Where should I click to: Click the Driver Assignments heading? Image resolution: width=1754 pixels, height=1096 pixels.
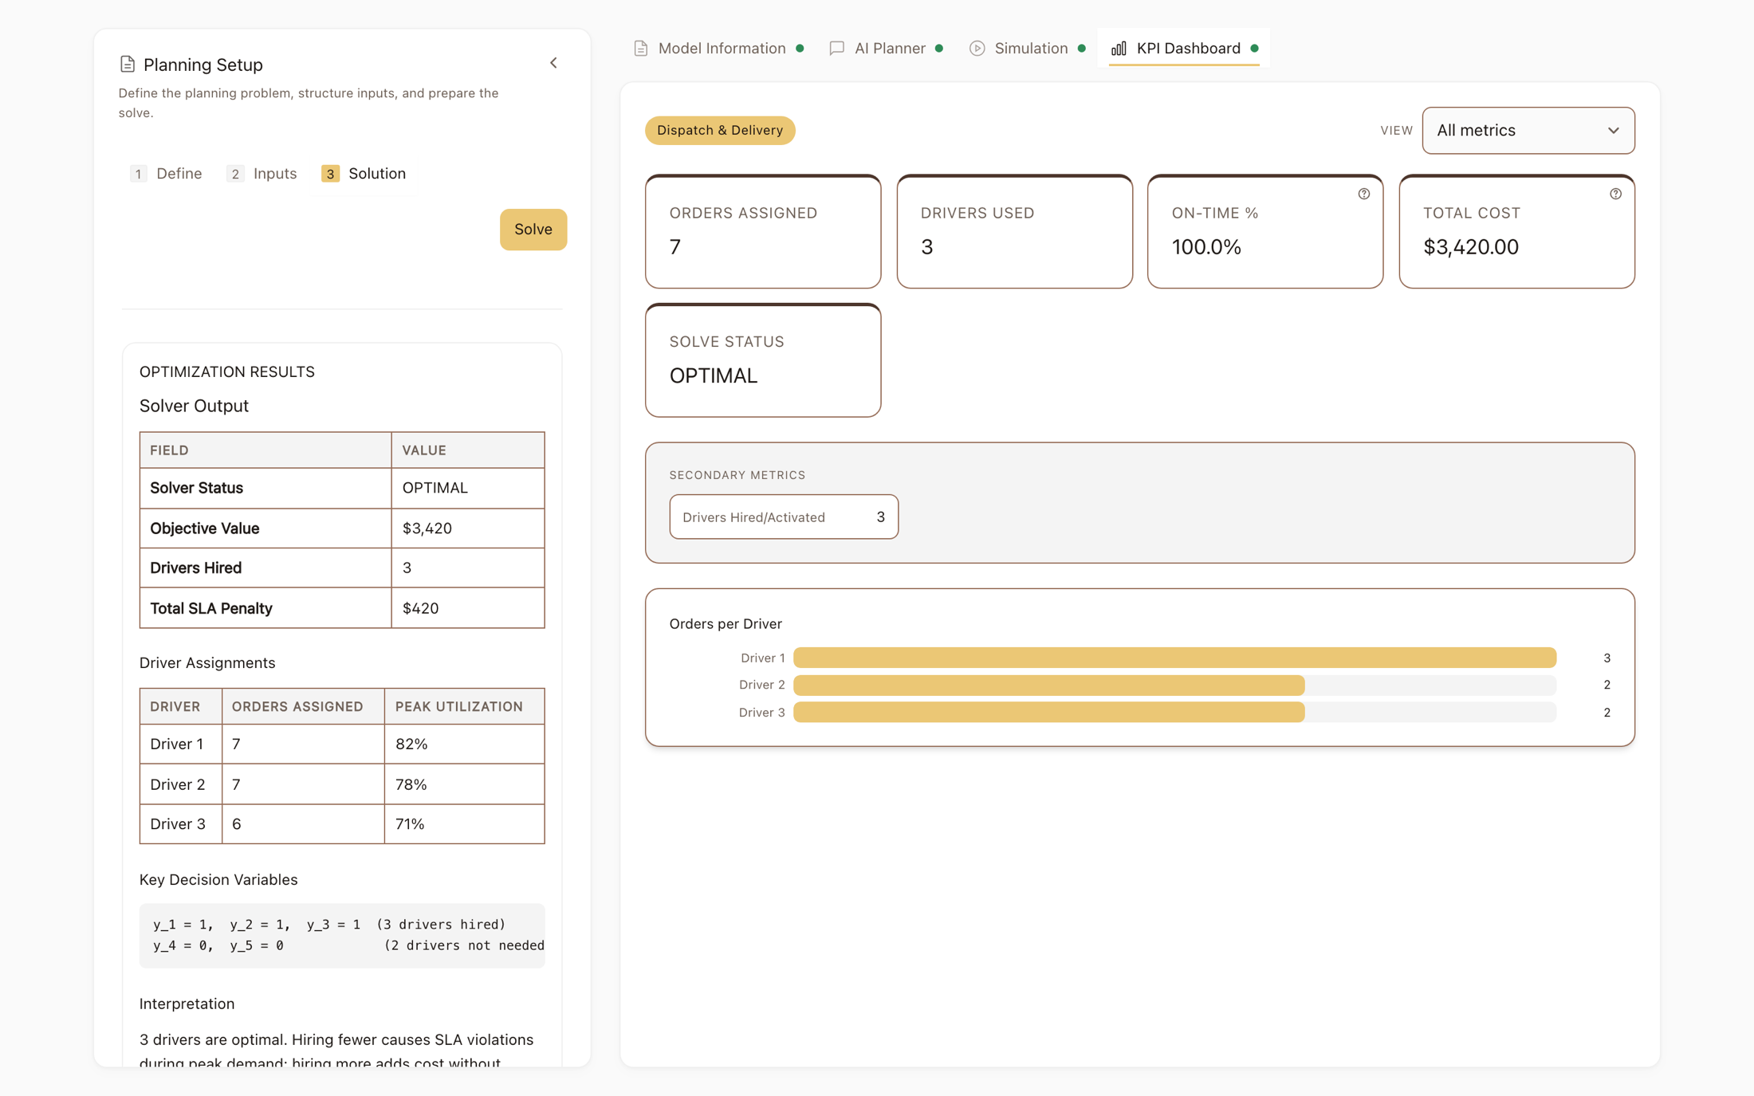click(x=207, y=663)
